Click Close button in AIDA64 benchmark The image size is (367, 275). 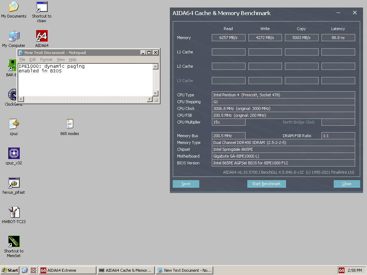coord(347,184)
